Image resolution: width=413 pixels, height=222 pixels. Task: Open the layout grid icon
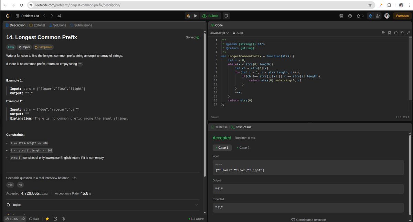pyautogui.click(x=341, y=16)
